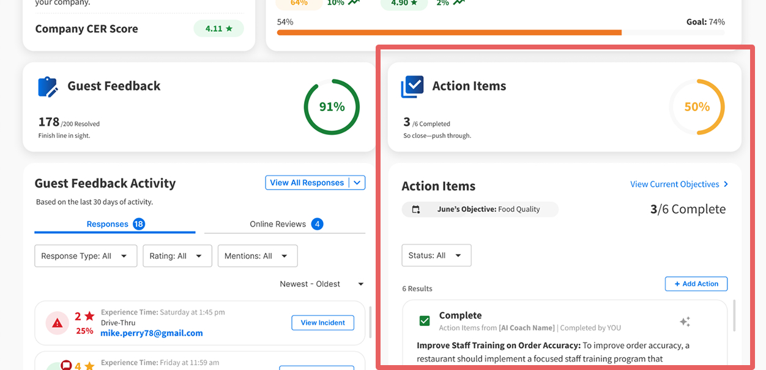
Task: Open the Rating: All dropdown
Action: 177,256
